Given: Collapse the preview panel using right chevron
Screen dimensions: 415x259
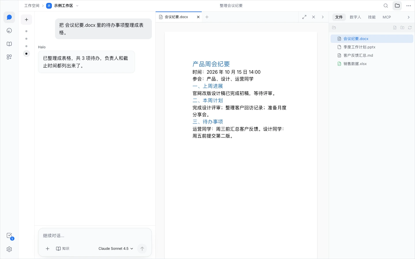Looking at the screenshot, I should point(323,17).
